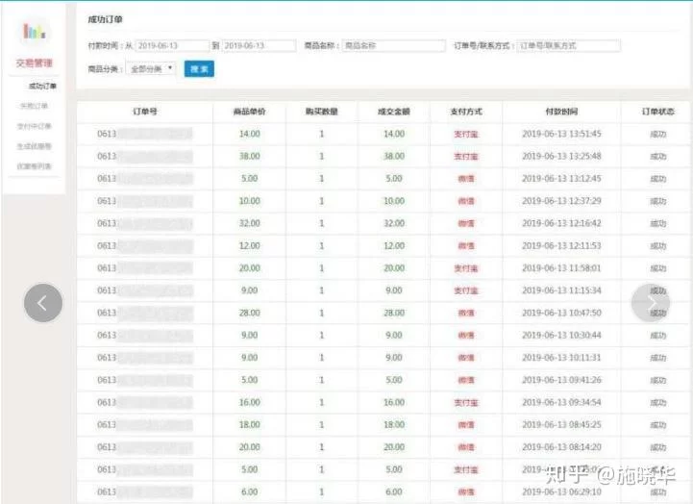Focus the payment start date field
The height and width of the screenshot is (504, 693).
[172, 45]
